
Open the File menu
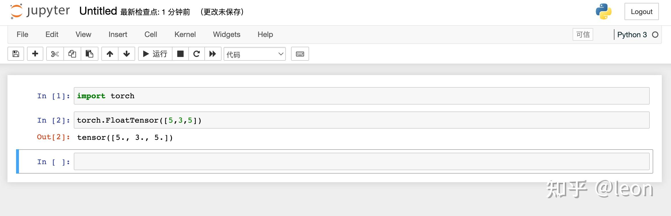coord(22,34)
